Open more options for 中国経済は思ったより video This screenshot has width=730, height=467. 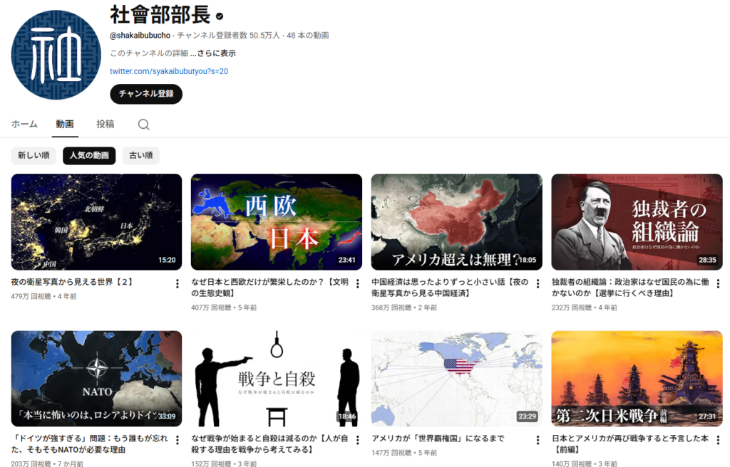[x=537, y=284]
